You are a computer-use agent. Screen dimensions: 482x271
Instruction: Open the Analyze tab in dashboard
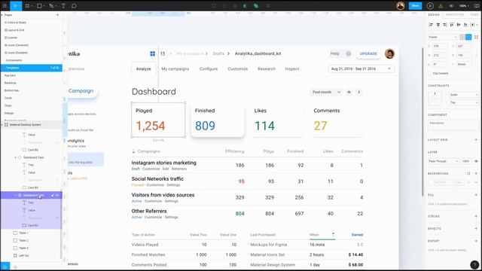(x=144, y=69)
